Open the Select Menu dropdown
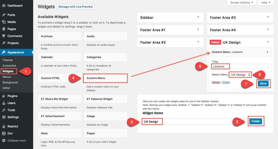278x149 pixels. coord(240,75)
